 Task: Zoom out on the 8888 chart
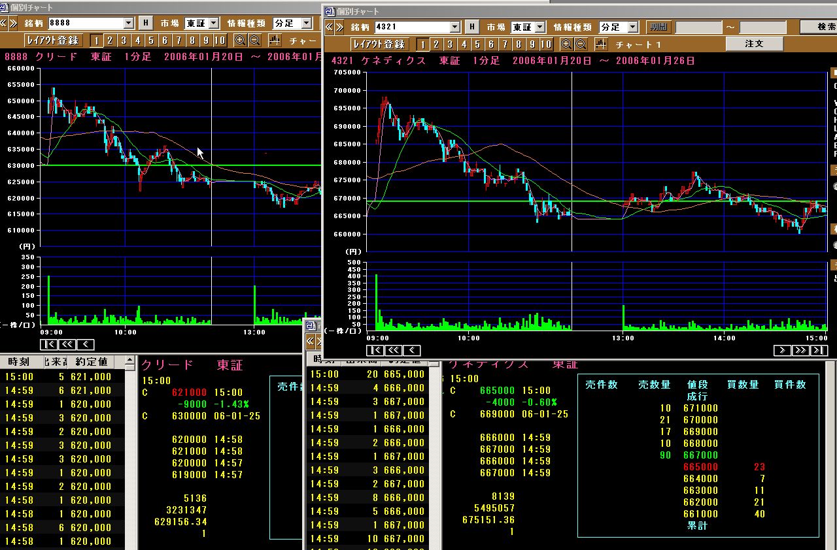pos(254,40)
